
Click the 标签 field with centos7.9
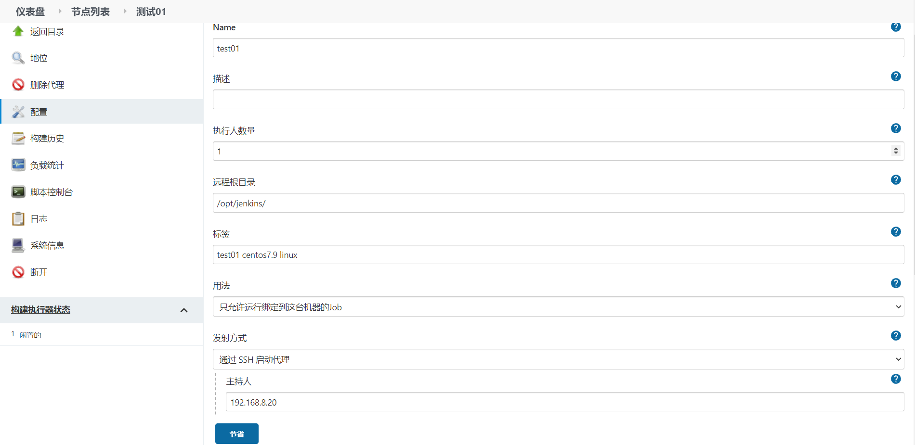pyautogui.click(x=558, y=254)
